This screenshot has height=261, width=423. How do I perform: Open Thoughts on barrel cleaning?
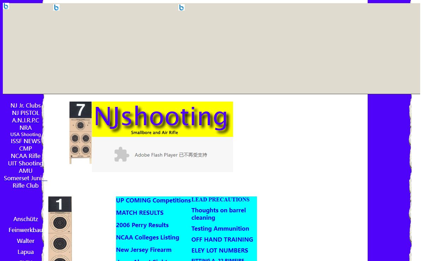(x=219, y=214)
